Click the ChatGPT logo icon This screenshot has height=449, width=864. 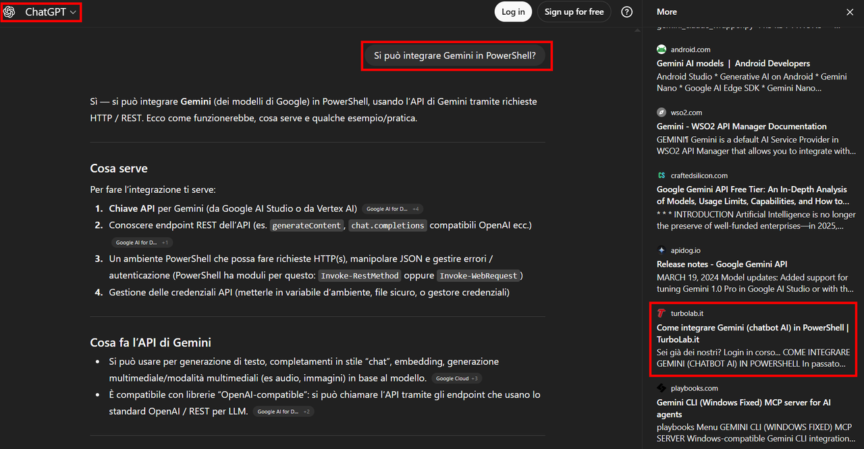point(9,12)
